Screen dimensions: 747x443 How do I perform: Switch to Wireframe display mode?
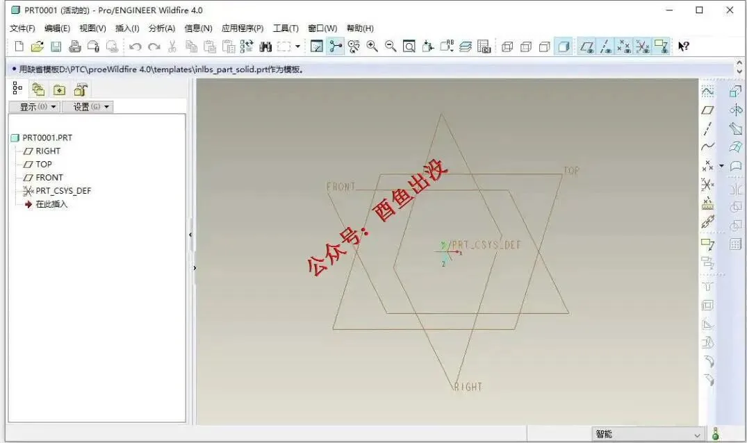coord(507,47)
